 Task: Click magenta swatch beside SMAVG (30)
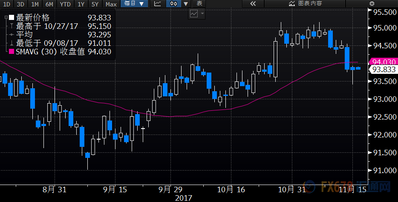[12, 52]
